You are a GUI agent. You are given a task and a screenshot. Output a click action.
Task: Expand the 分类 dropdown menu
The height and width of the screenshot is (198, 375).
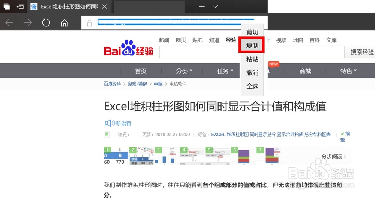click(x=184, y=71)
